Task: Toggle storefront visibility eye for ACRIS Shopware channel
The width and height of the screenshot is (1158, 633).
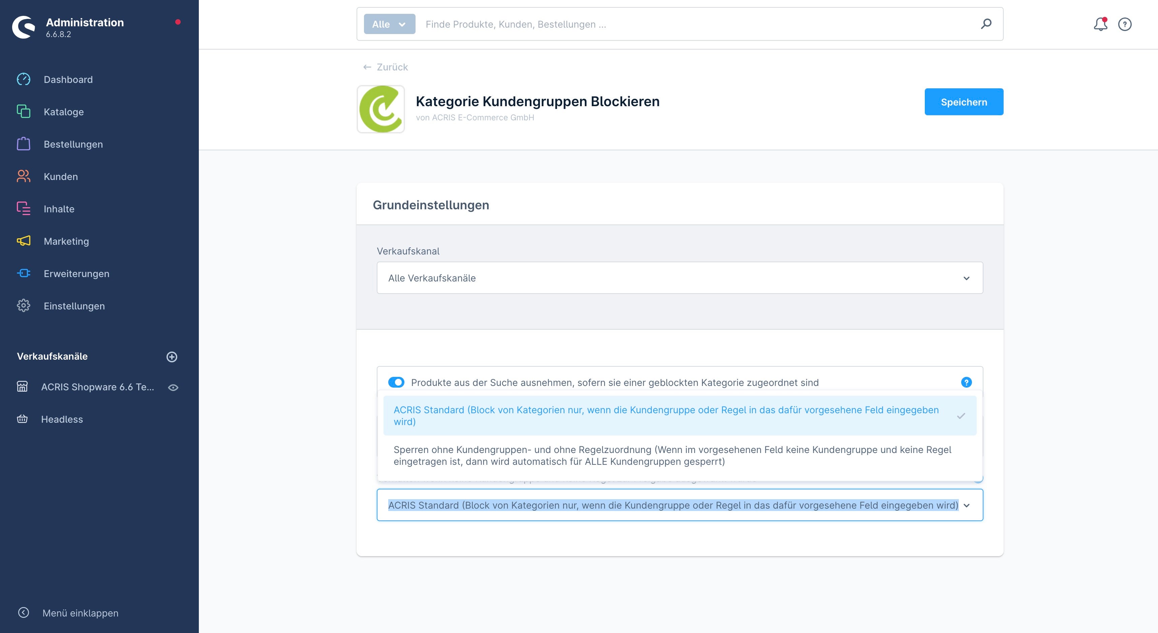Action: [x=173, y=388]
